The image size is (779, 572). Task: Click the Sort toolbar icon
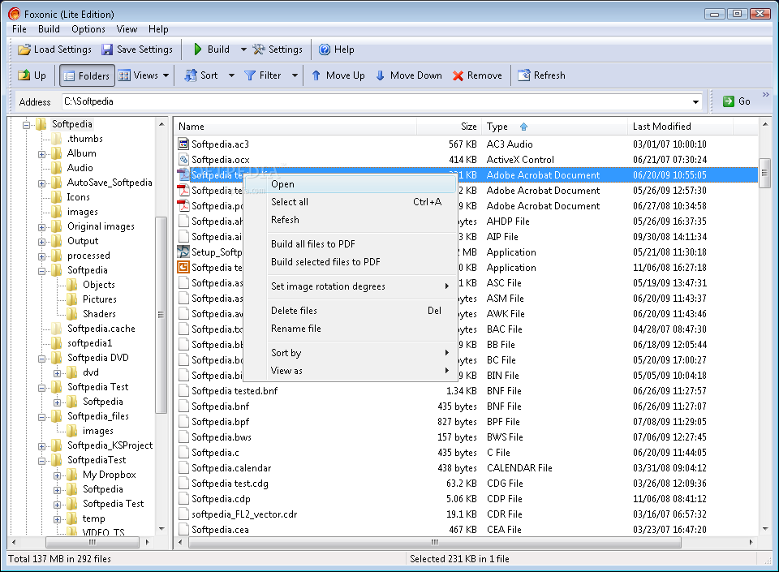[x=190, y=75]
